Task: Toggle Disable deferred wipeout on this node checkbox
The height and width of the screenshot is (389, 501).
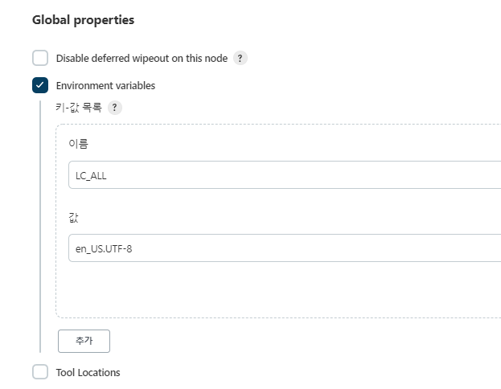Action: pos(40,58)
